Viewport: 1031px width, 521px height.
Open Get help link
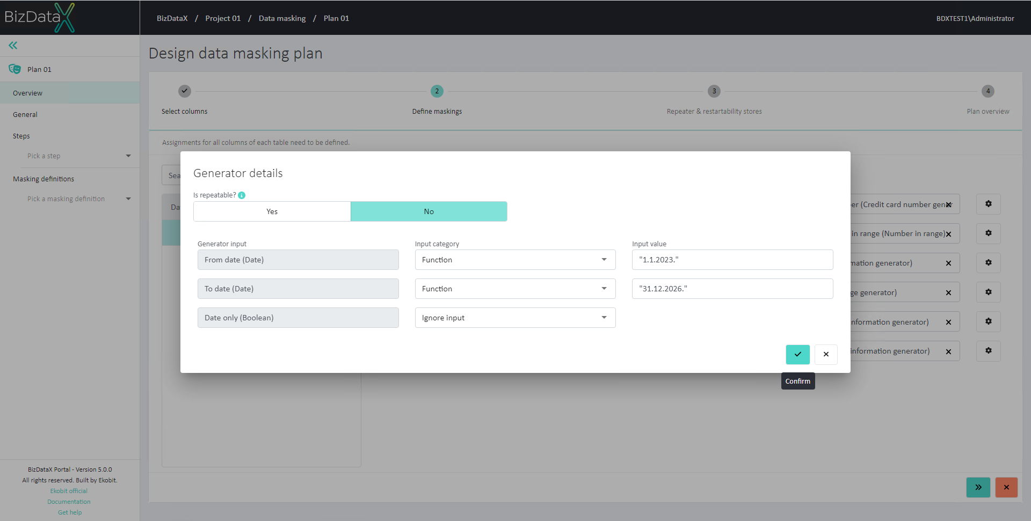[70, 512]
